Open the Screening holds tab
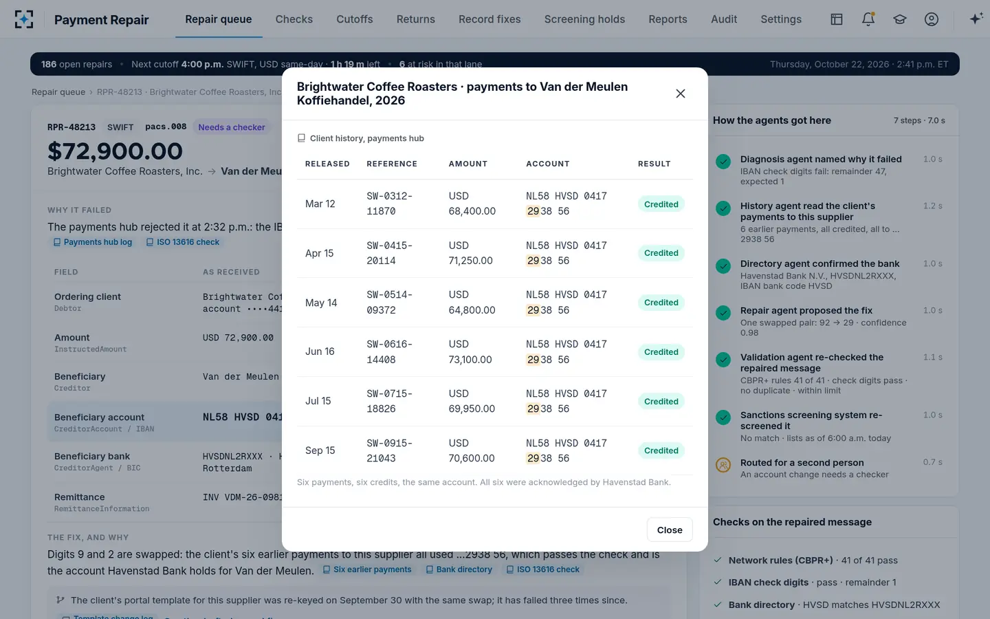 (x=584, y=19)
